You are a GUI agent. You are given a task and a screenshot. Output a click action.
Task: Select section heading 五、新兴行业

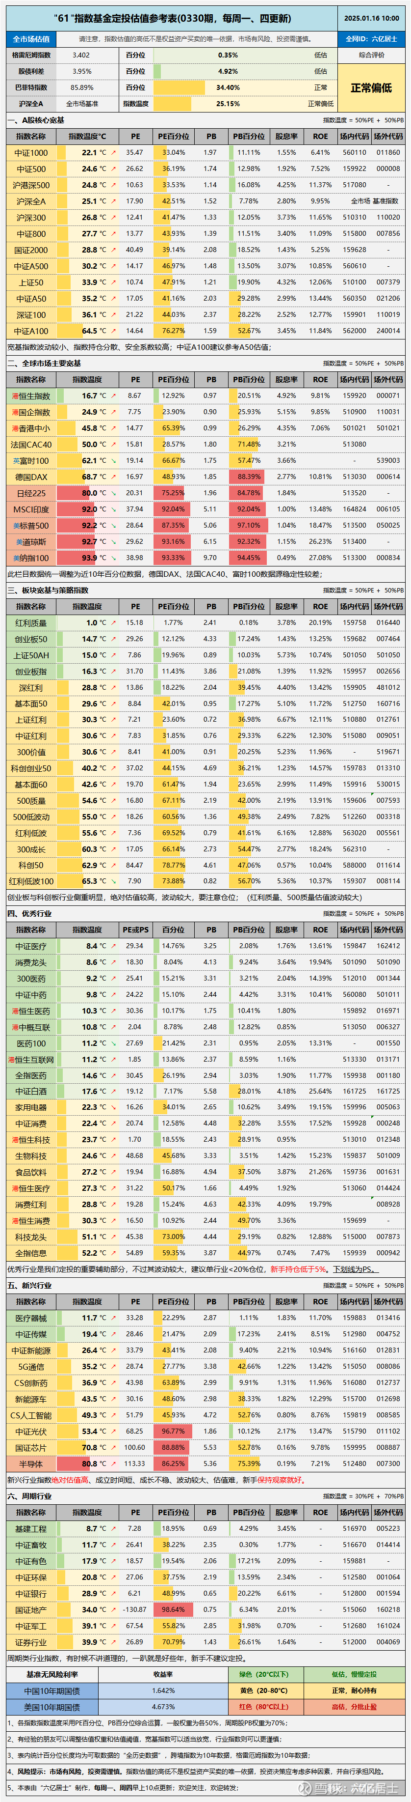pos(29,1286)
